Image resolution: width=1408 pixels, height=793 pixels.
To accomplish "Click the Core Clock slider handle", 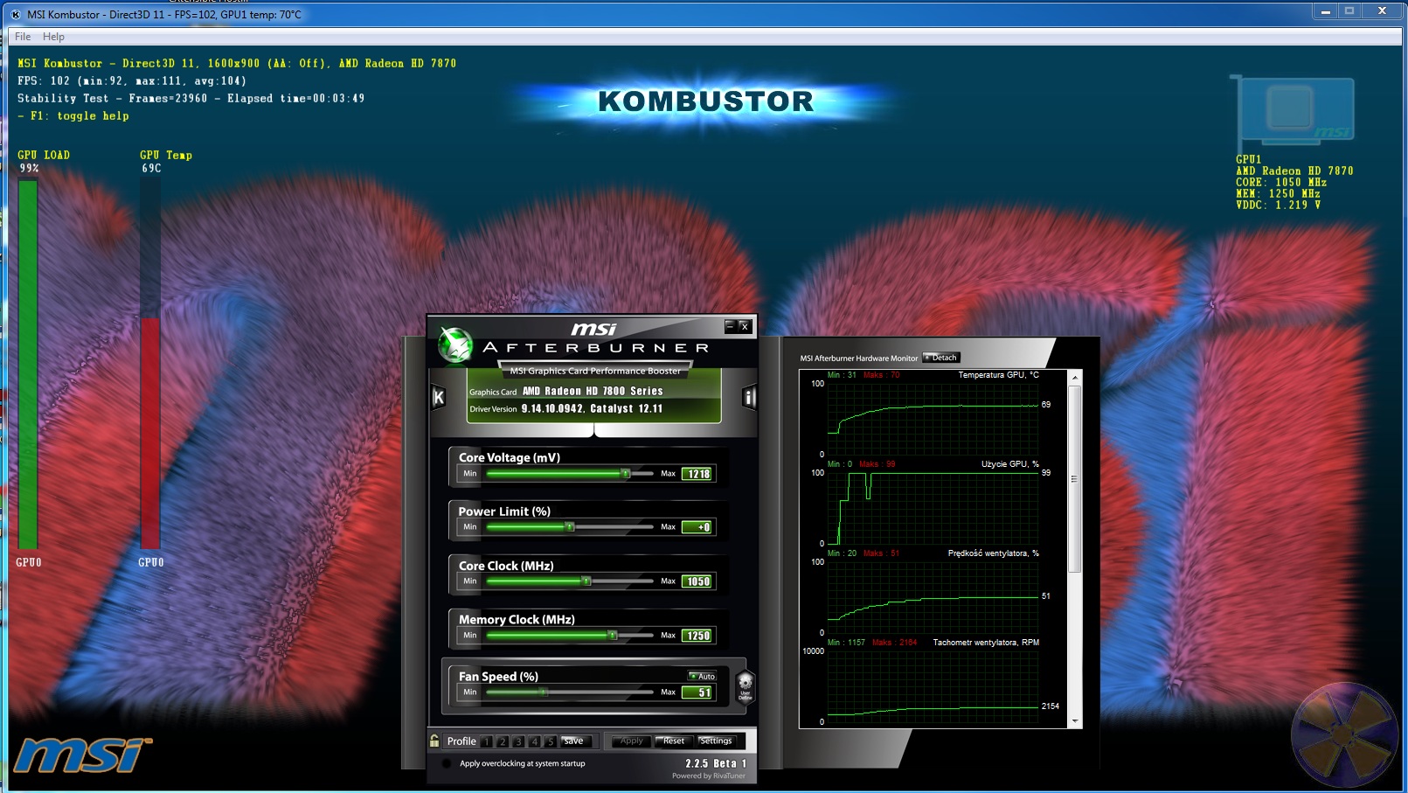I will (586, 581).
